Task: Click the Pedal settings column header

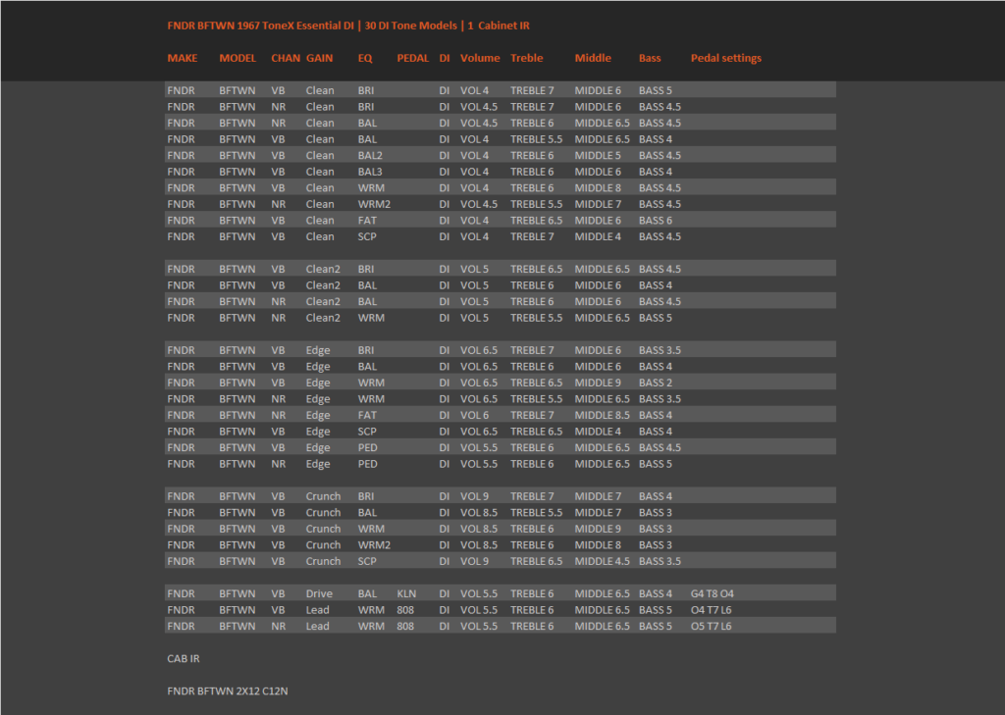Action: pyautogui.click(x=725, y=58)
